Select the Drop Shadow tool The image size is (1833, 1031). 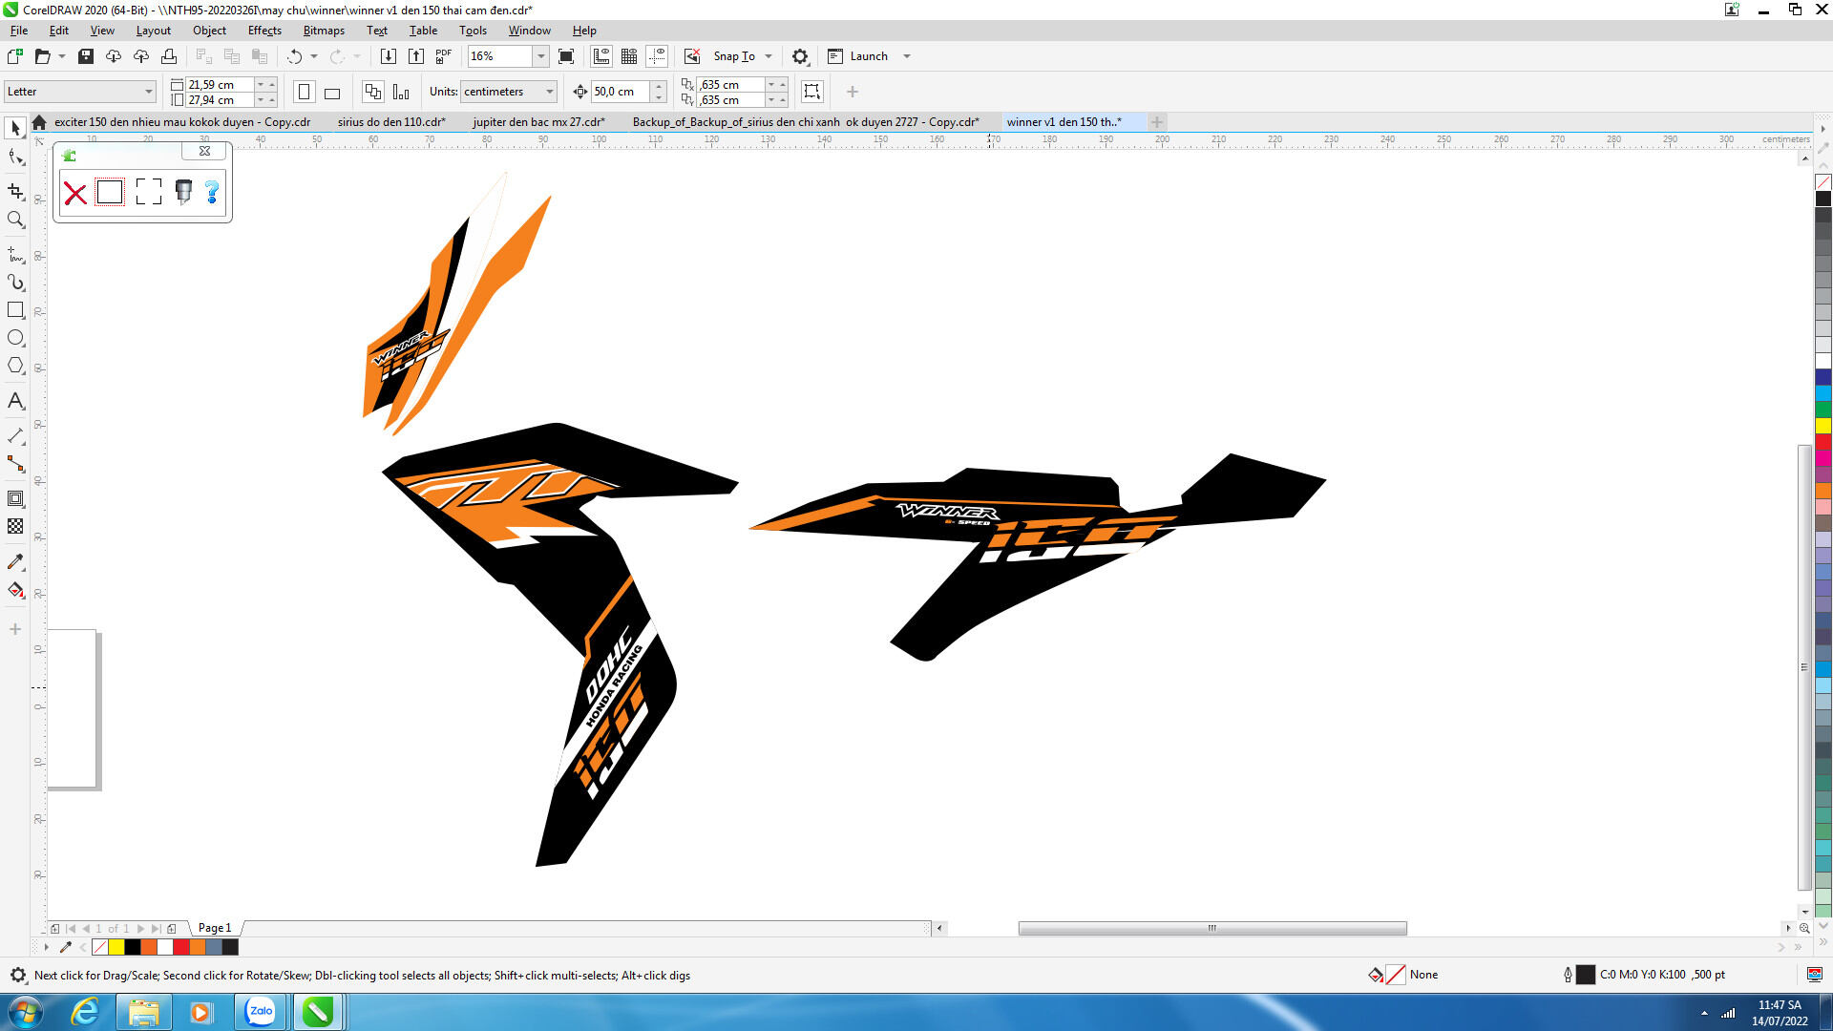(x=15, y=498)
